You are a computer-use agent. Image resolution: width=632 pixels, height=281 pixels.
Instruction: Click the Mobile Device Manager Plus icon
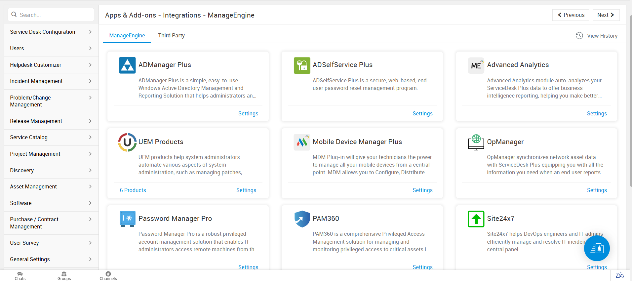(302, 142)
